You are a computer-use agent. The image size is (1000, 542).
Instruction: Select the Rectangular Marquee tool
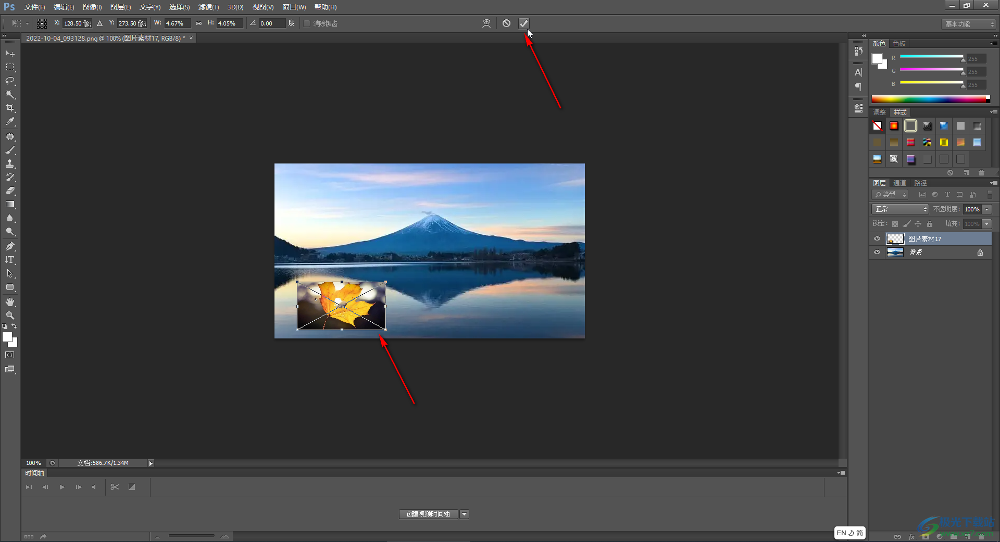coord(10,67)
